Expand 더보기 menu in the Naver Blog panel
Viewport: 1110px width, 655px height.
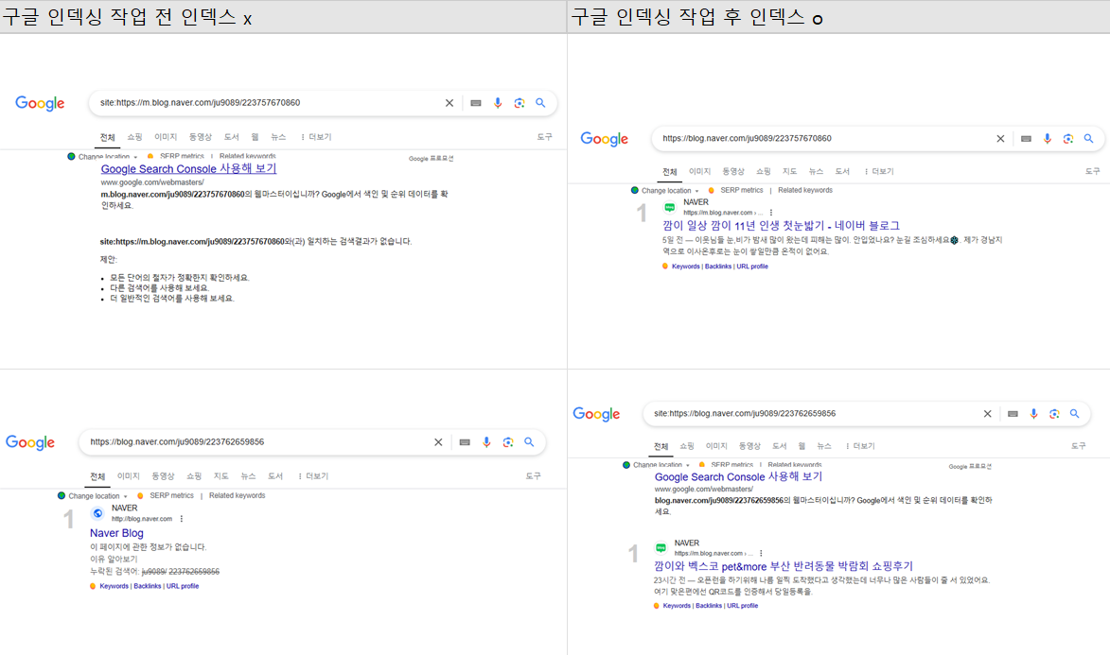[313, 476]
